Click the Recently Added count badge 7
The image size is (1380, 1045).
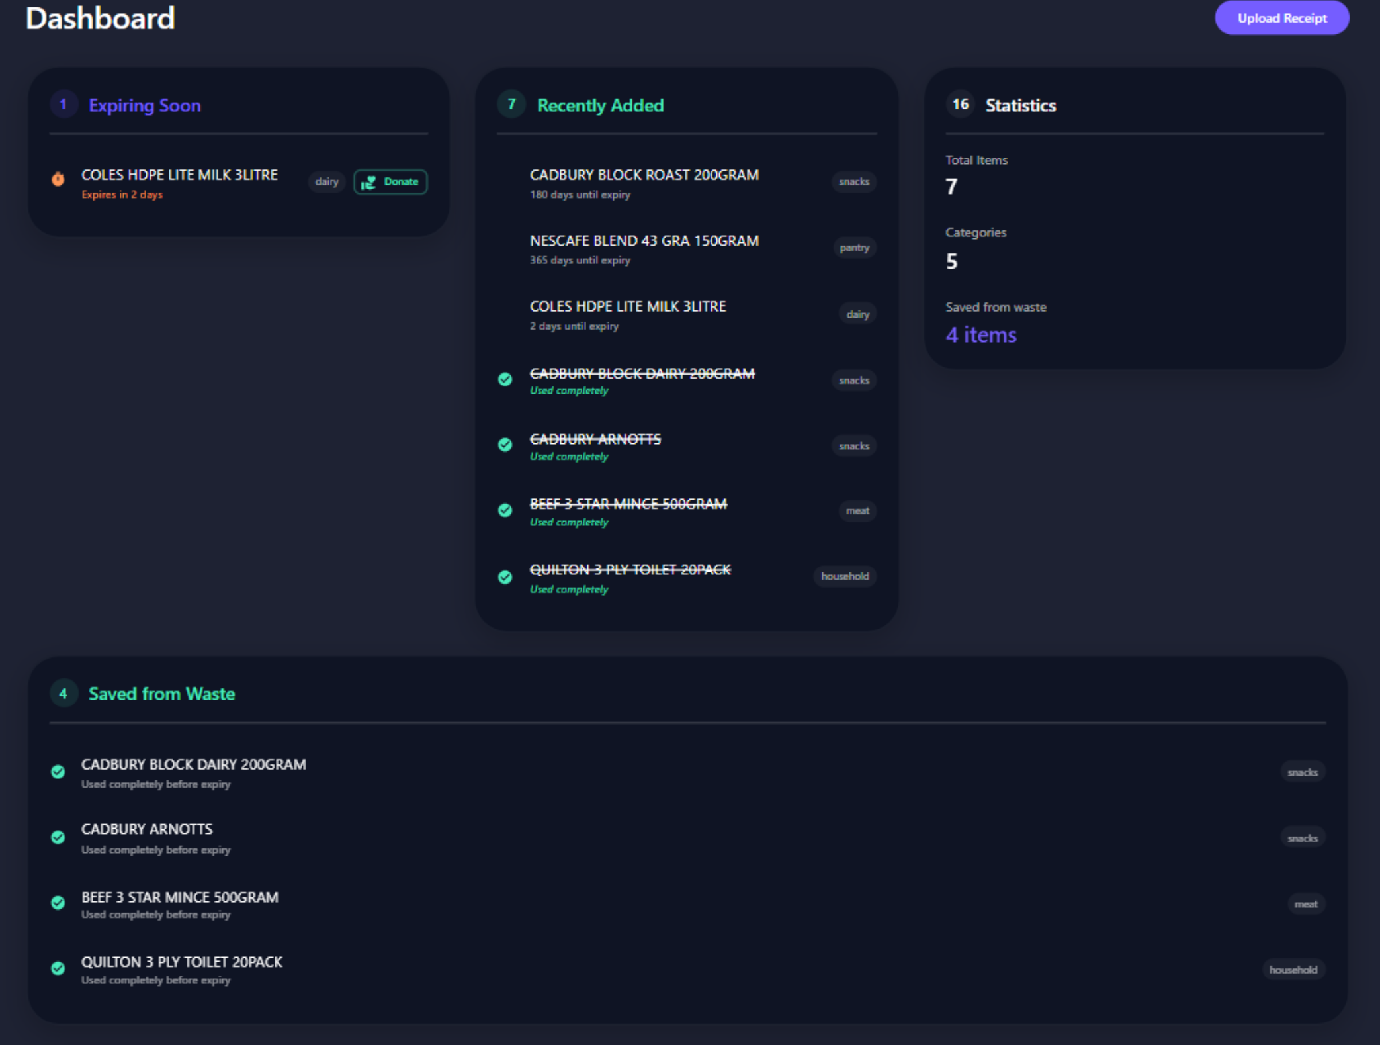tap(511, 105)
